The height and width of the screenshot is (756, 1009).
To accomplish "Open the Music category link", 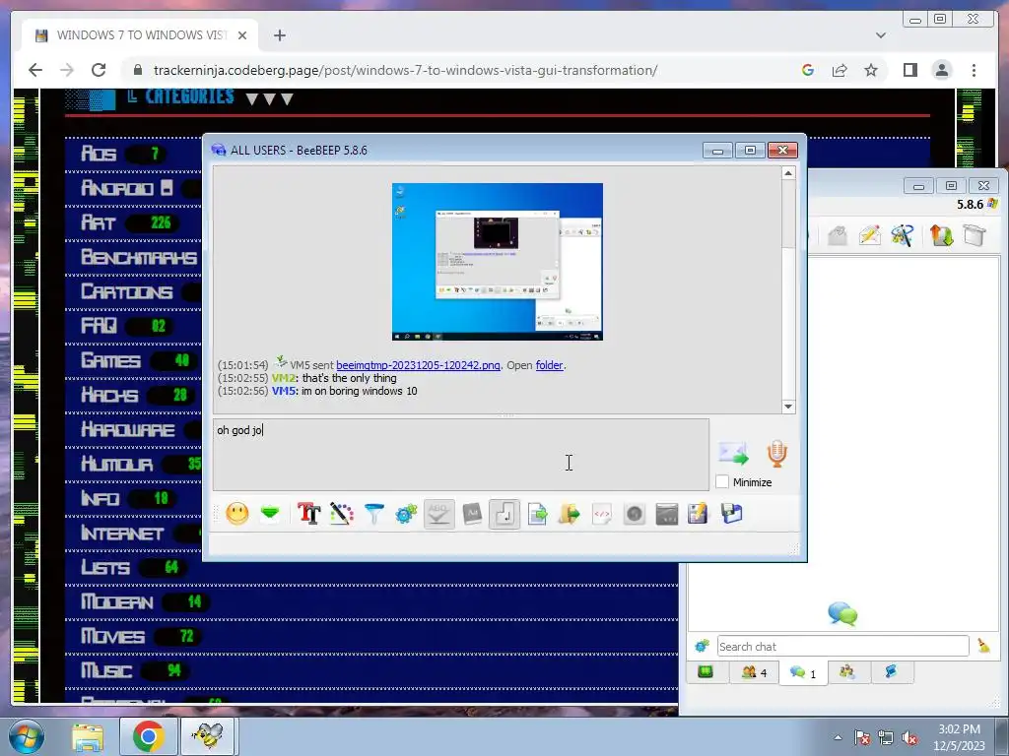I will tap(106, 670).
